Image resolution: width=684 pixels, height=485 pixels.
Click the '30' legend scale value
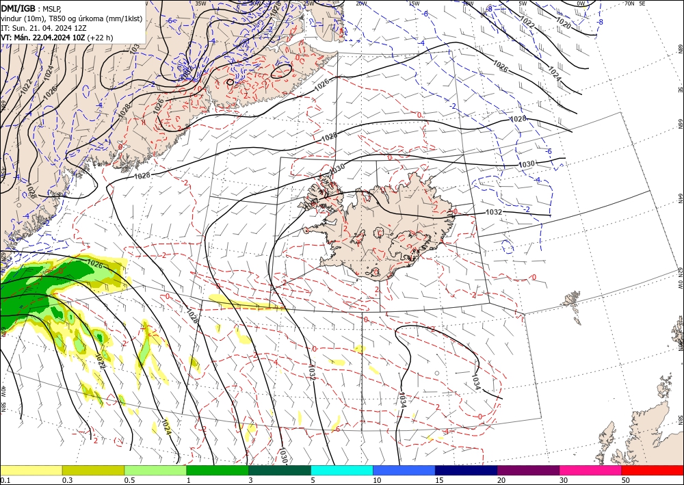coord(564,480)
